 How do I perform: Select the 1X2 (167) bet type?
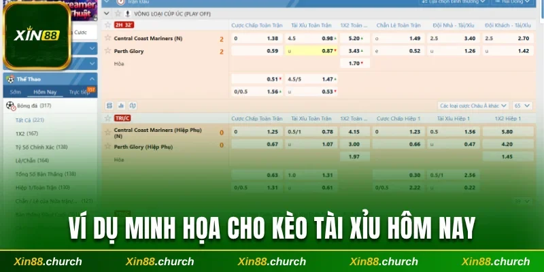click(27, 133)
